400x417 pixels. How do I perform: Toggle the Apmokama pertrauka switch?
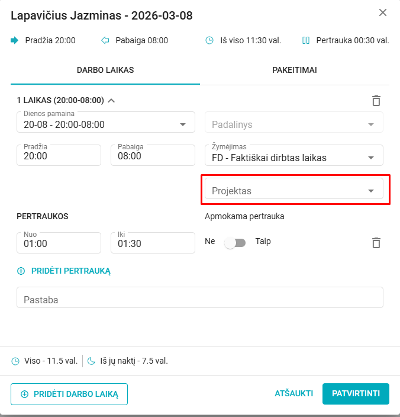click(235, 242)
